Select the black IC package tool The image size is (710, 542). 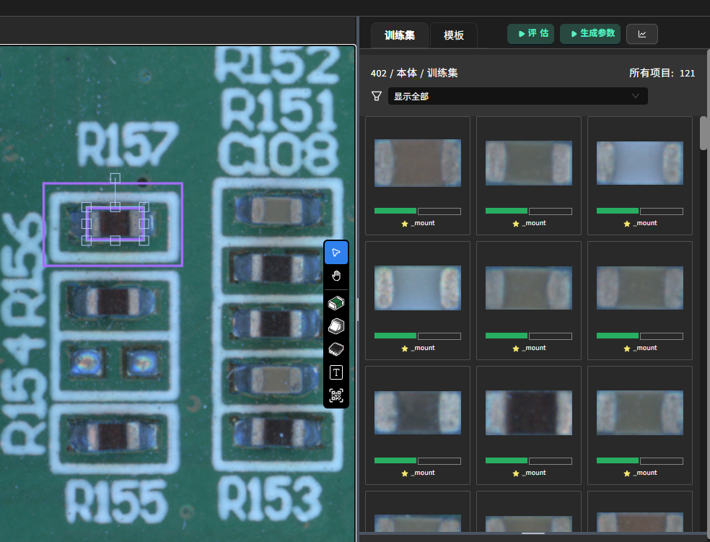coord(336,349)
